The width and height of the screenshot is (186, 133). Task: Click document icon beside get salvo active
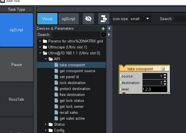coord(56,118)
